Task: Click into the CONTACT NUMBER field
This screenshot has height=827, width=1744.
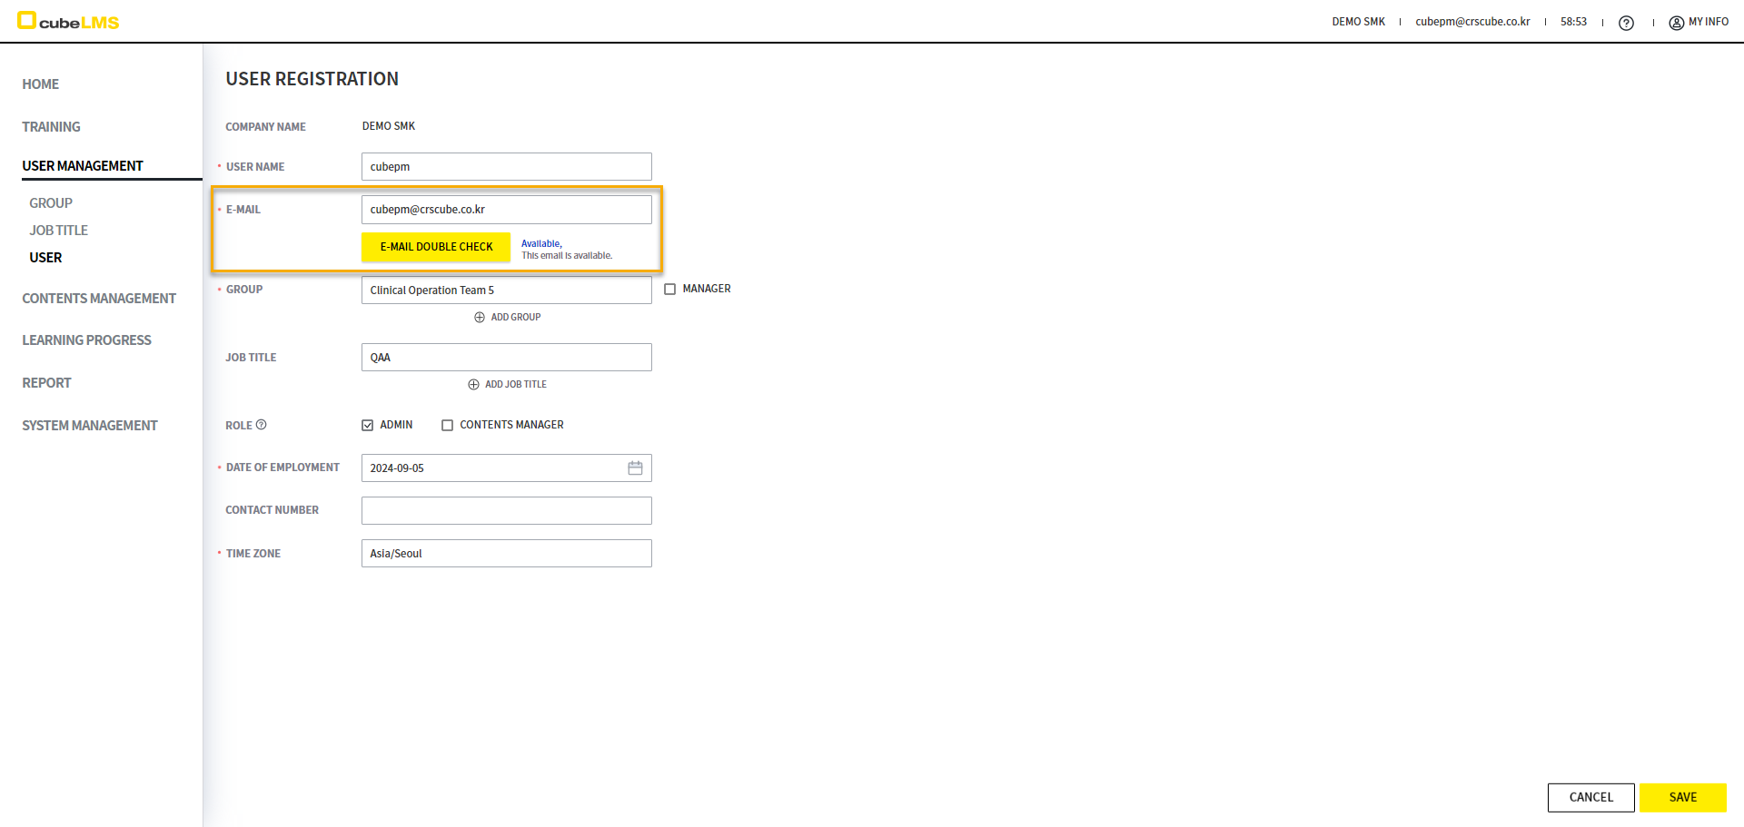Action: pyautogui.click(x=506, y=511)
